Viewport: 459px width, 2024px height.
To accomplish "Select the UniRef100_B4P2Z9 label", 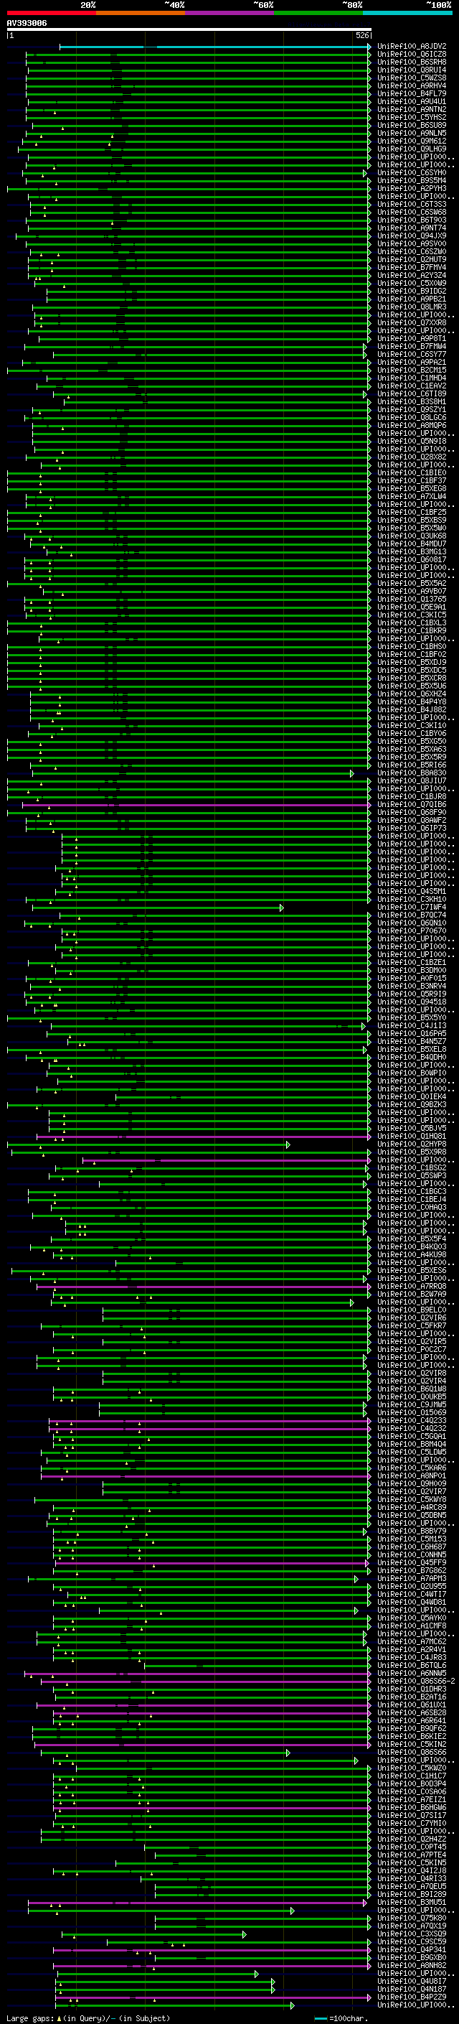I will [412, 1997].
